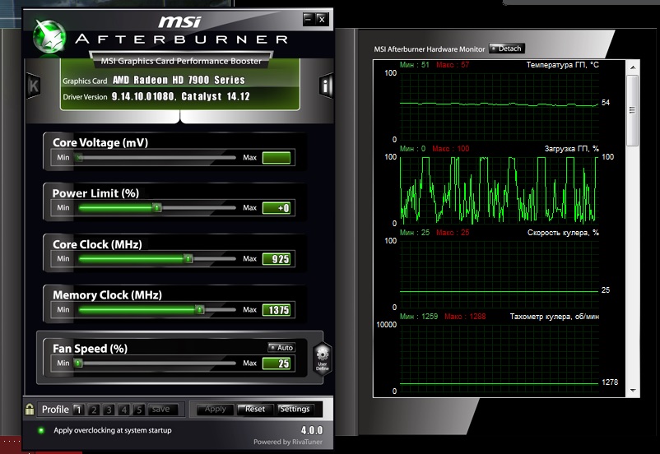Detach the Hardware Monitor window
This screenshot has width=660, height=454.
click(x=506, y=49)
